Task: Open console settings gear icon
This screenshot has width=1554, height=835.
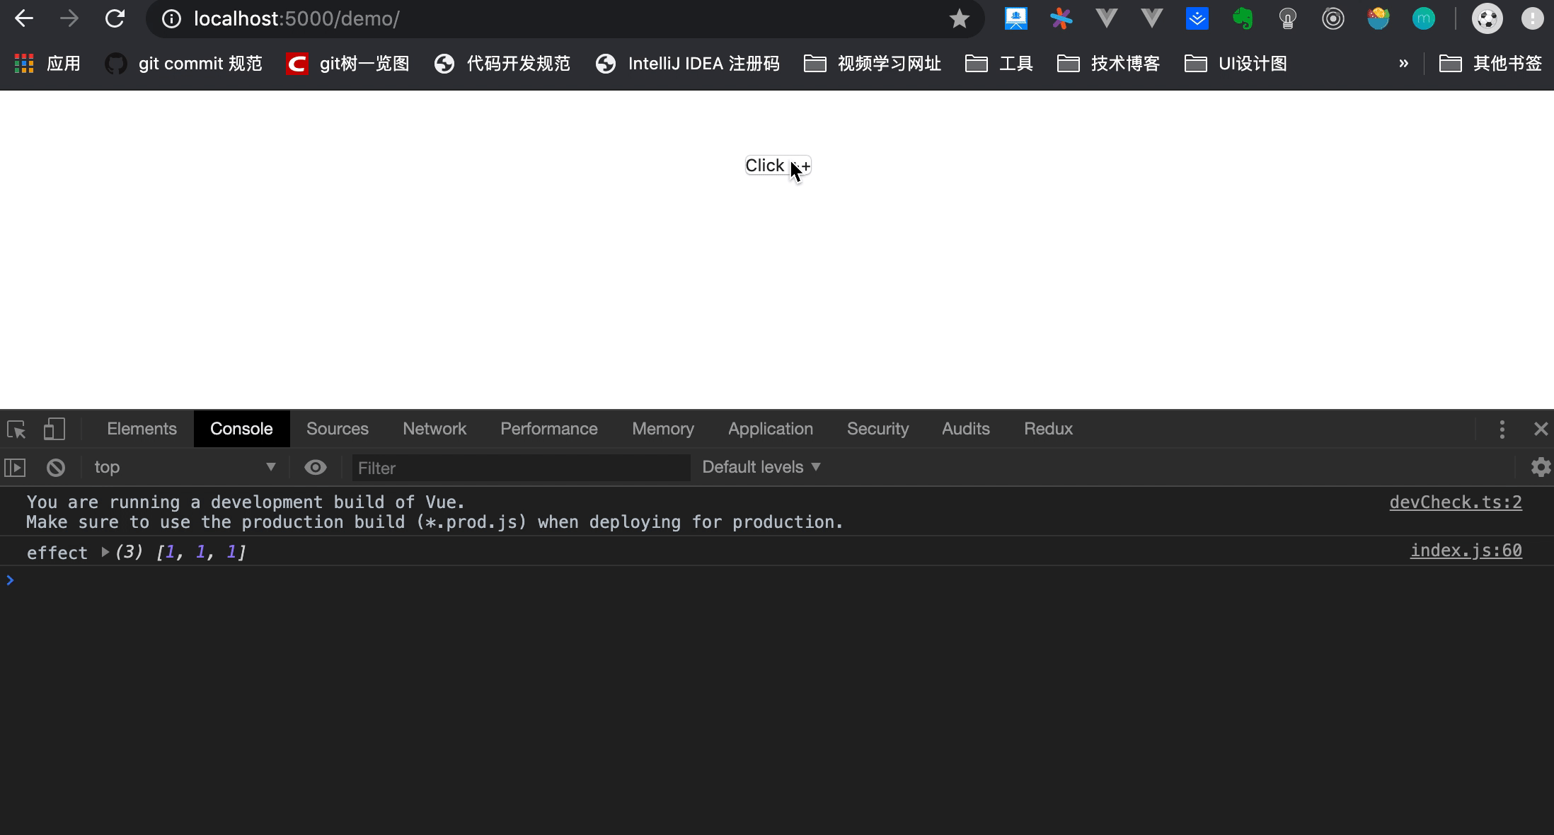Action: [1540, 467]
